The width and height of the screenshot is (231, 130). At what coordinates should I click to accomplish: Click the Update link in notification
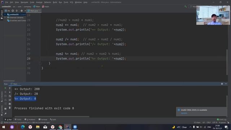[x=184, y=113]
